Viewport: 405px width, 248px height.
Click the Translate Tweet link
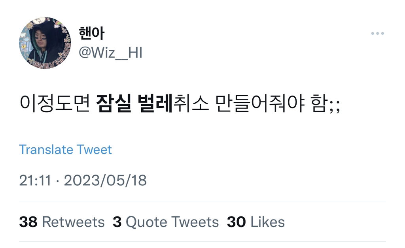[x=65, y=150]
